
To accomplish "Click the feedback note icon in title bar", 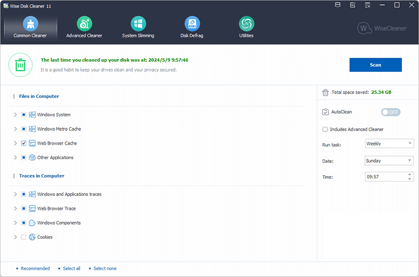I will (352, 5).
